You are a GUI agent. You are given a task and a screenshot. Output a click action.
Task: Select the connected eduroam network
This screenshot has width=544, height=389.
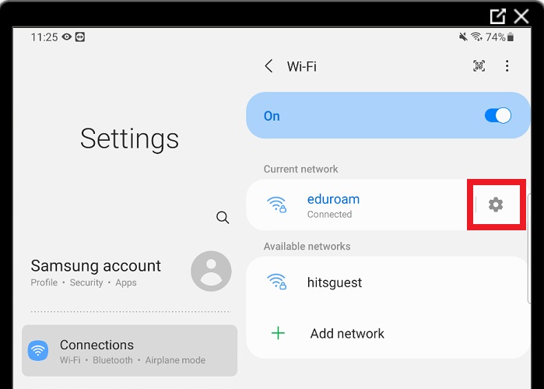[x=333, y=205]
